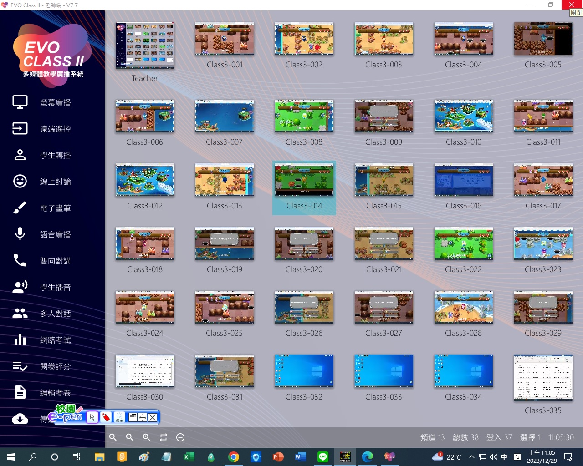Select the Class3-035 student thumbnail
The height and width of the screenshot is (466, 583).
coord(543,378)
